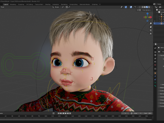Toggle X-Ray viewport mode
The width and height of the screenshot is (164, 123).
(140, 7)
